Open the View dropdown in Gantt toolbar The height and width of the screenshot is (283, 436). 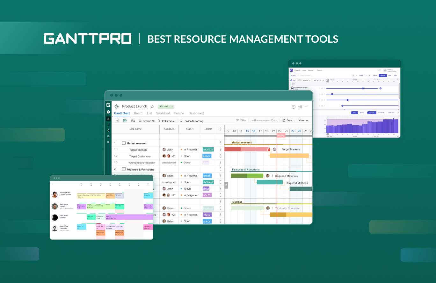(x=303, y=120)
